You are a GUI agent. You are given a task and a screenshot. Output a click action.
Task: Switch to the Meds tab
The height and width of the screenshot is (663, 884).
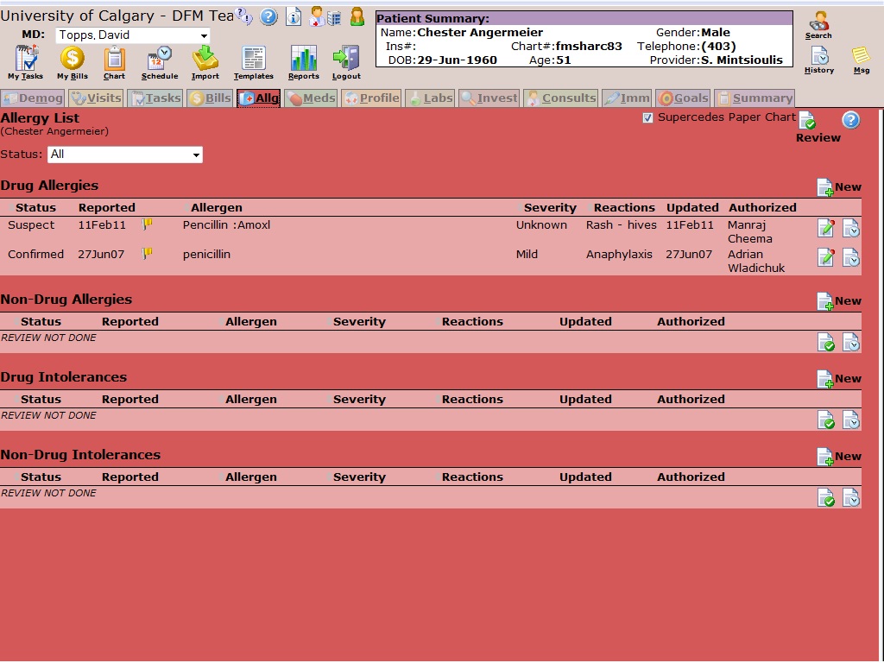[x=310, y=98]
